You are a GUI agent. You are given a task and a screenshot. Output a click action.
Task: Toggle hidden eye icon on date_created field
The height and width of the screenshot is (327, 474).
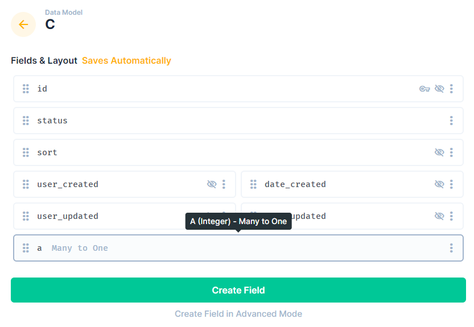[x=439, y=184]
